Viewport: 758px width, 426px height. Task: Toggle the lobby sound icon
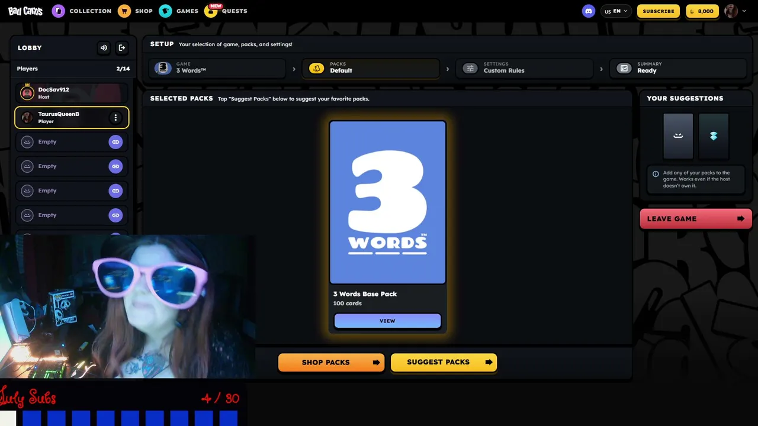pyautogui.click(x=104, y=48)
